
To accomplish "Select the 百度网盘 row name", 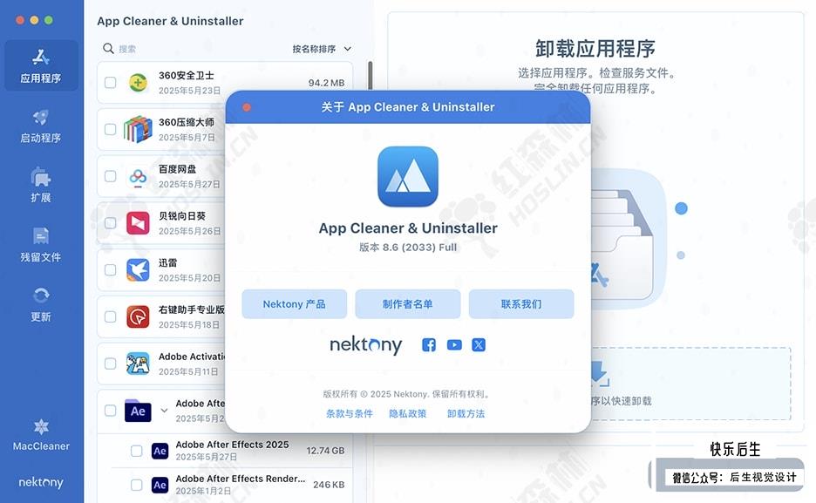I will pos(178,169).
